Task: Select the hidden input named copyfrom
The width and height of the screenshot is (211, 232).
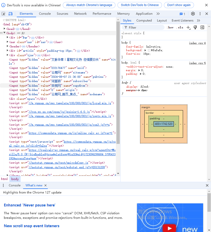Action: coord(58,86)
